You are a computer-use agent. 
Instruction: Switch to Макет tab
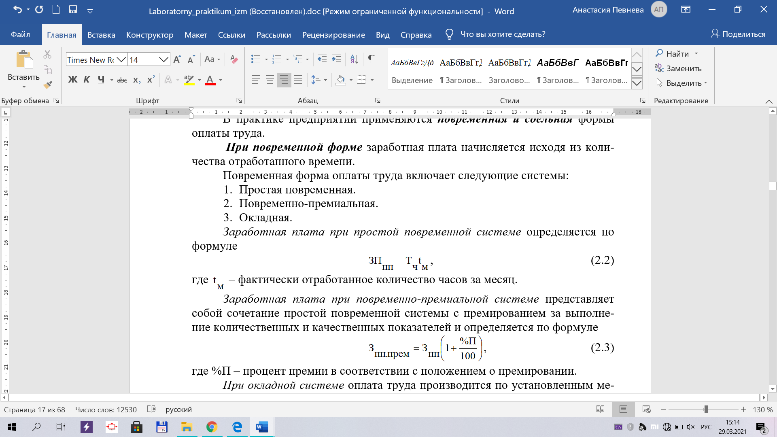click(196, 35)
